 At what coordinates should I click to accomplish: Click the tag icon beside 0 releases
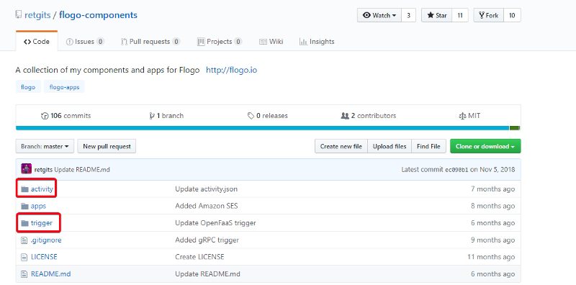pyautogui.click(x=251, y=116)
